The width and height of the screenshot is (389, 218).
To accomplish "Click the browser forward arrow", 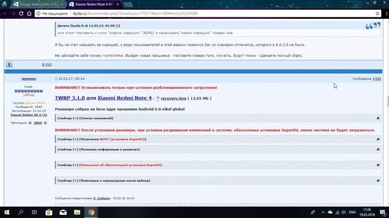I will tap(13, 13).
